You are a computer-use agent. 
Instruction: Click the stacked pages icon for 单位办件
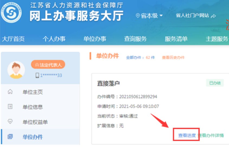[x=10, y=137]
